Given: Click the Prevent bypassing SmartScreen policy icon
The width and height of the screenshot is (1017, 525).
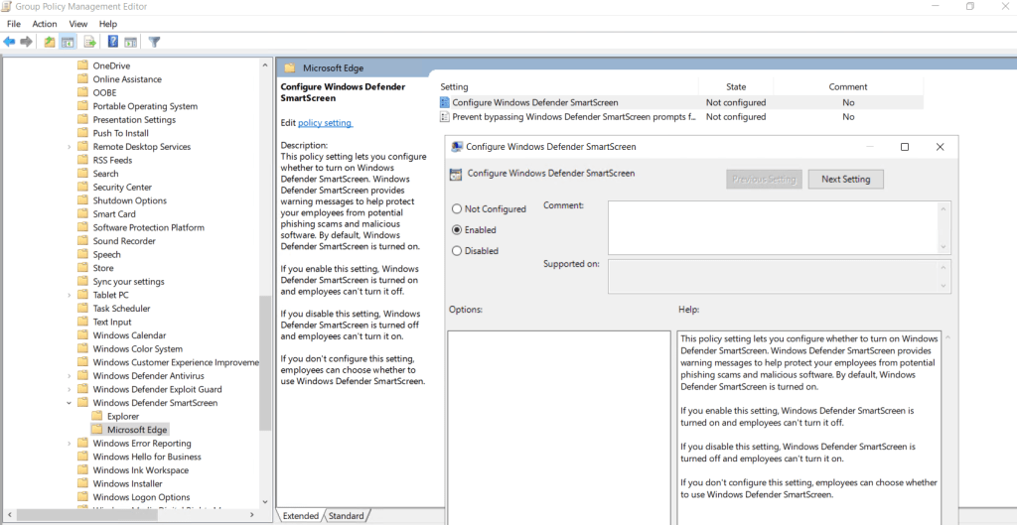Looking at the screenshot, I should point(445,117).
